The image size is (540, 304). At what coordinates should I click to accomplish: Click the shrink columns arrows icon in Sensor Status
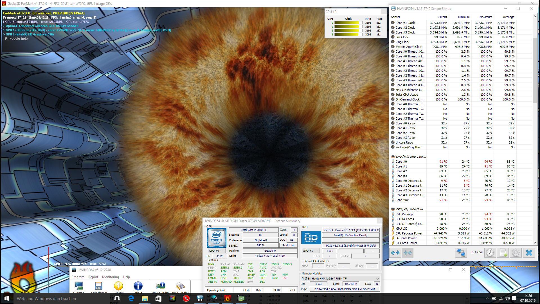pos(408,252)
